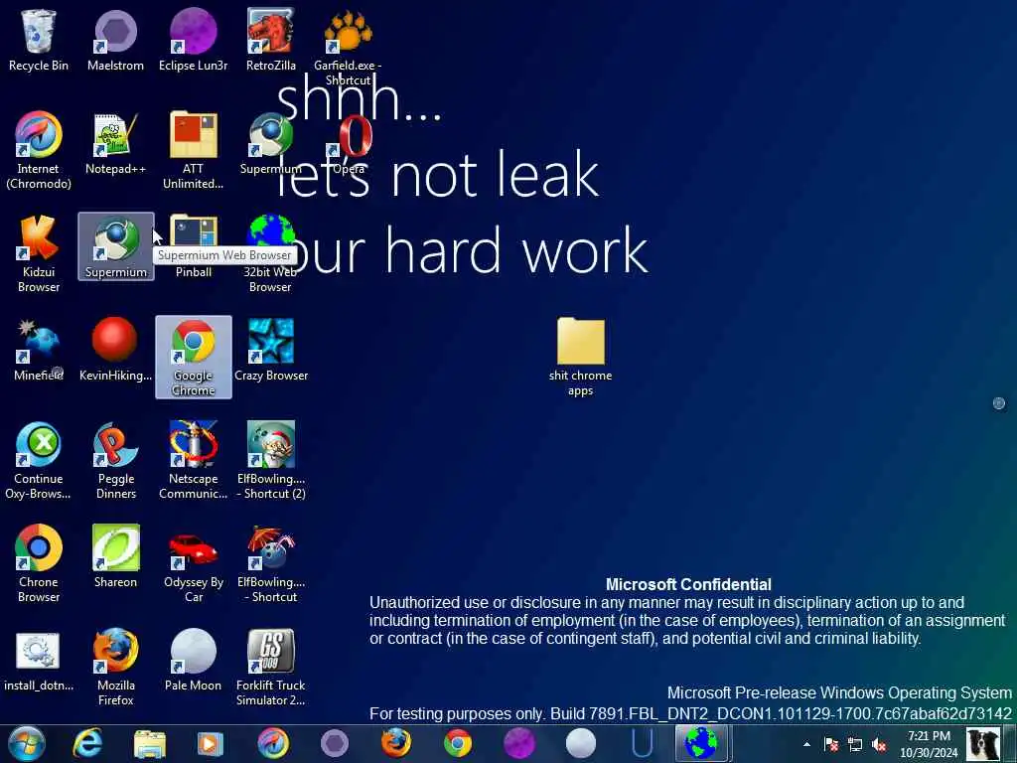This screenshot has height=763, width=1017.
Task: Show hidden system tray icons
Action: pyautogui.click(x=806, y=744)
